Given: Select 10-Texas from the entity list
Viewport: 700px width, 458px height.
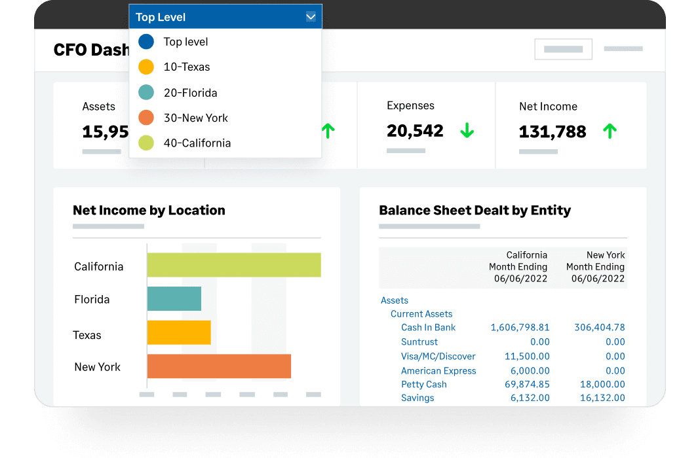Looking at the screenshot, I should tap(187, 67).
